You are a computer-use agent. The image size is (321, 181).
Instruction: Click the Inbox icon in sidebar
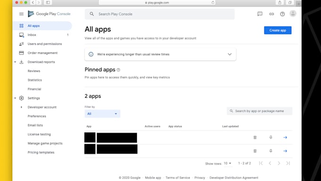[21, 35]
